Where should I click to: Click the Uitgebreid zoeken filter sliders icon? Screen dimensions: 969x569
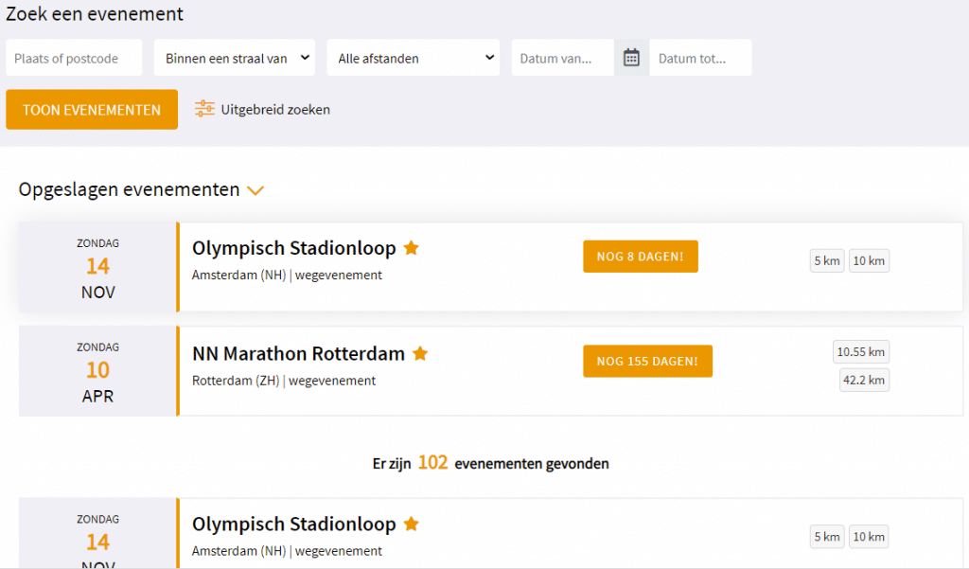tap(204, 109)
